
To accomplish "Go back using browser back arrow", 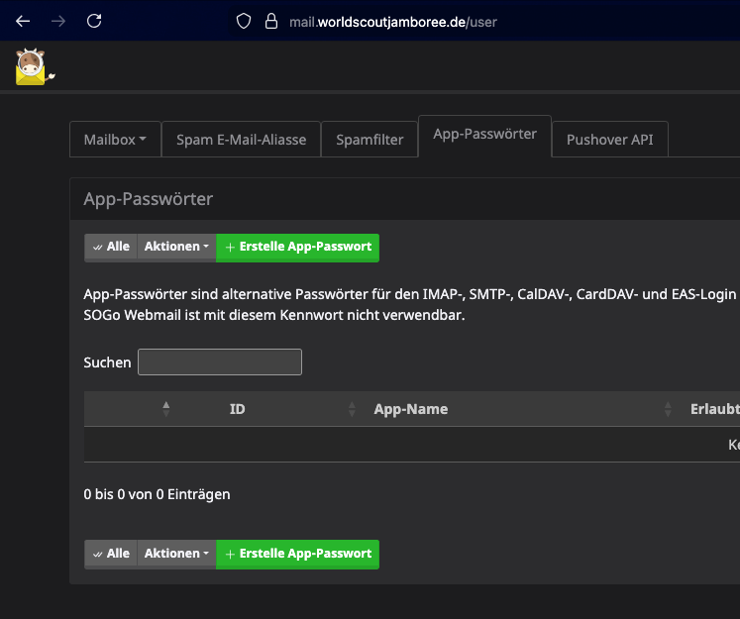I will pos(23,21).
